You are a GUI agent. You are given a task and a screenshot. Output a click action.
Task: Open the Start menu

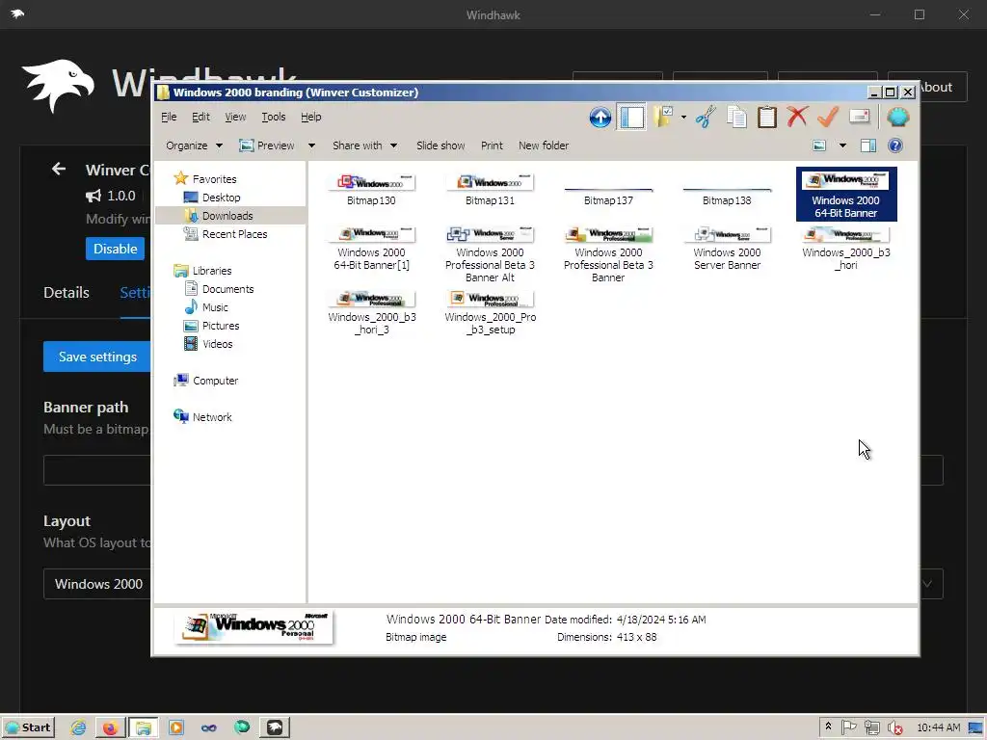28,727
